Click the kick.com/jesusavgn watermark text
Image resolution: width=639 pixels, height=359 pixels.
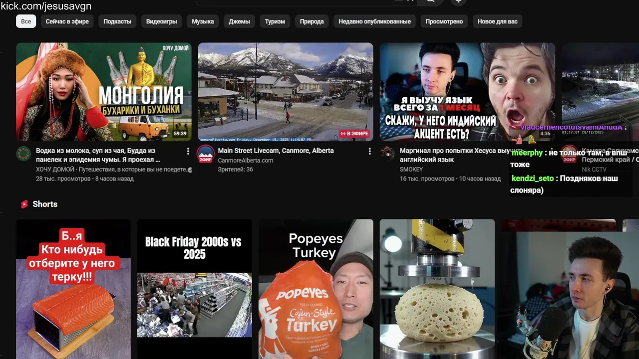(x=46, y=6)
